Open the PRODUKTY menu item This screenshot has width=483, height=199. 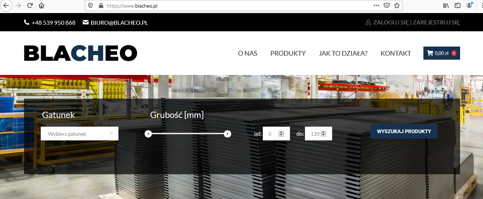288,53
